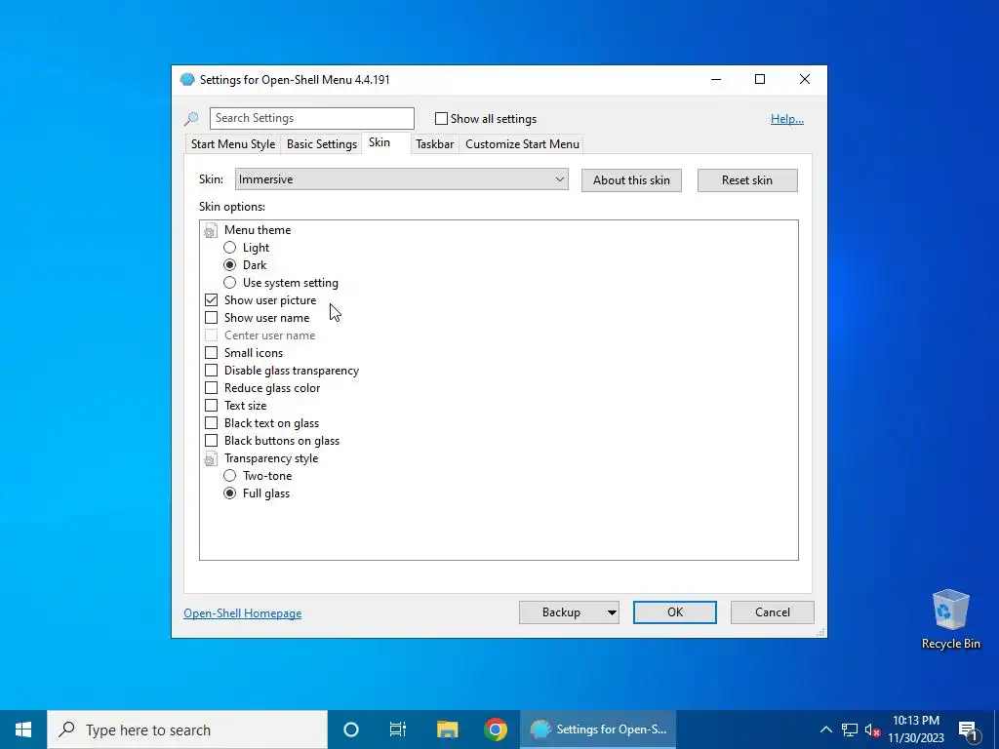This screenshot has height=749, width=999.
Task: Switch to the Start Menu Style tab
Action: (233, 144)
